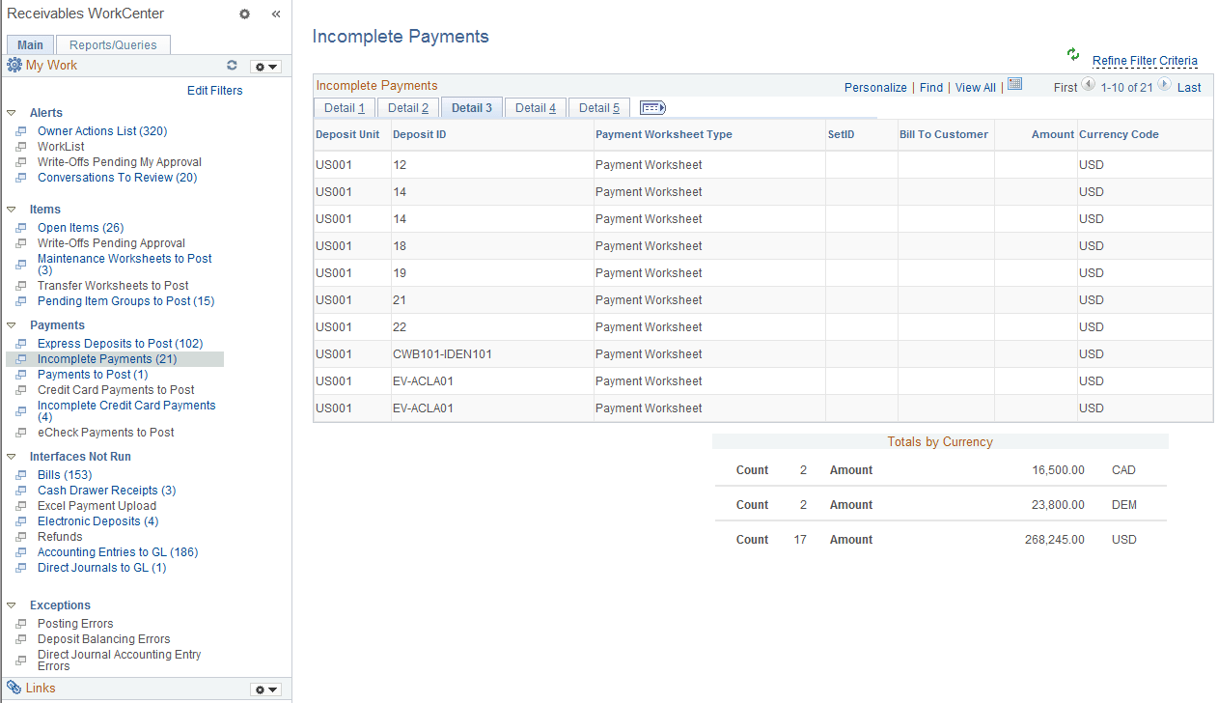
Task: Collapse the Exceptions section
Action: 11,605
